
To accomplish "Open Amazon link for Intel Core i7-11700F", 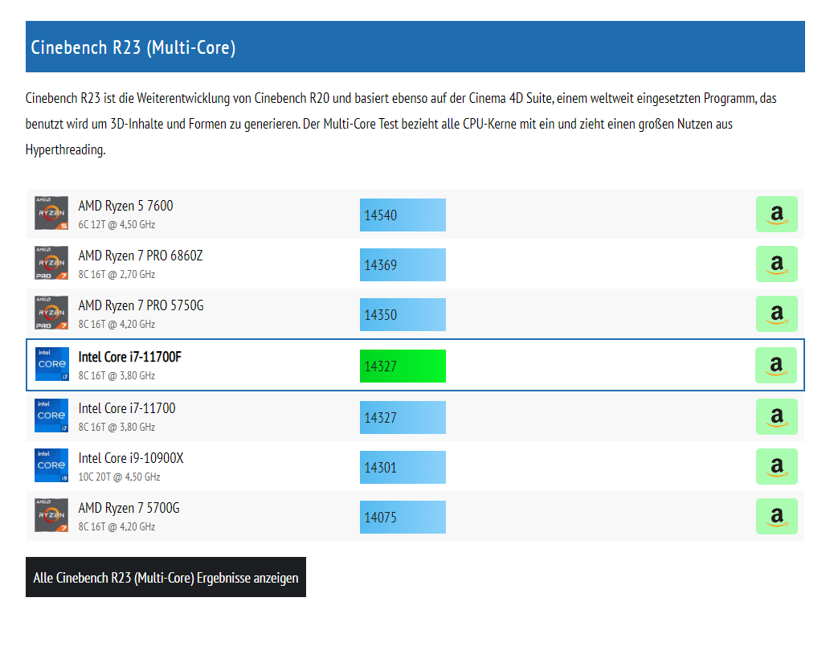I will pyautogui.click(x=776, y=365).
